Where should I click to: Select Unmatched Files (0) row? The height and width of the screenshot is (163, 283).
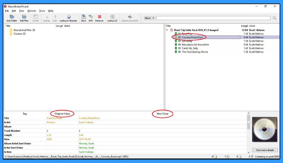pyautogui.click(x=24, y=30)
